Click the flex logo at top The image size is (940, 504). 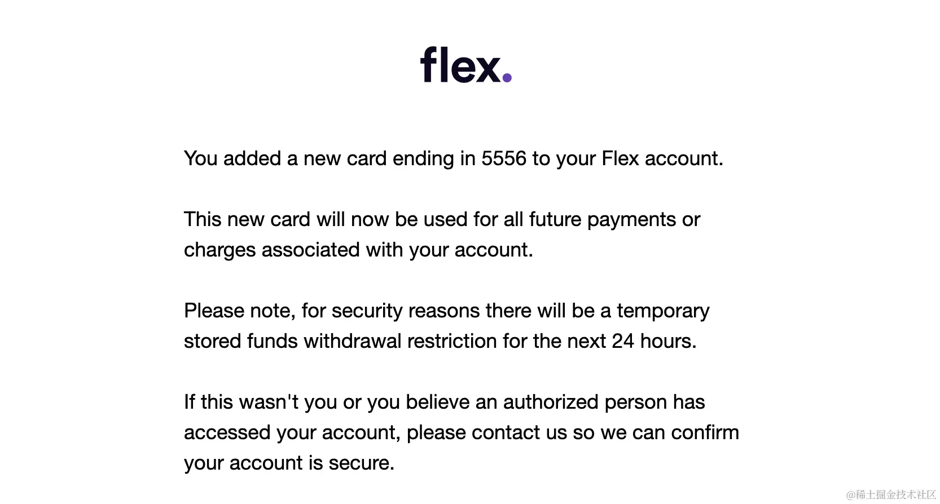[x=465, y=65]
